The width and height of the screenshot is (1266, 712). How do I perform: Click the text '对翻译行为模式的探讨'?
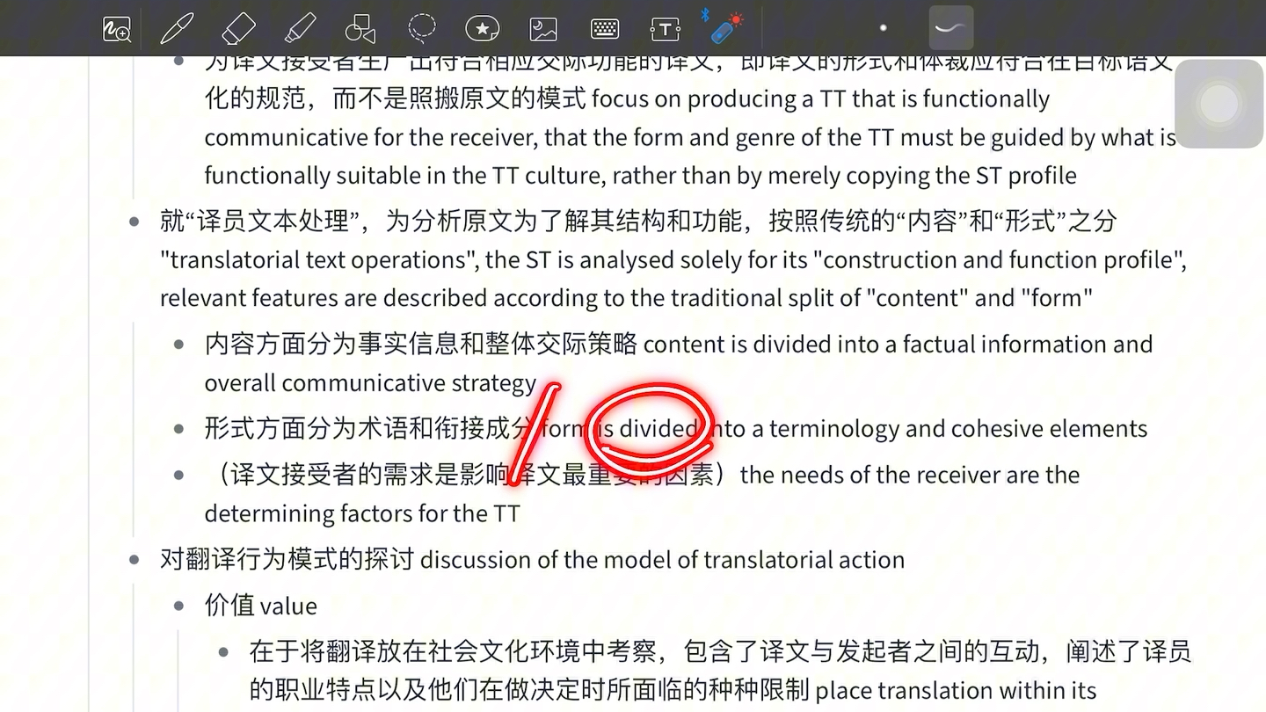point(287,560)
